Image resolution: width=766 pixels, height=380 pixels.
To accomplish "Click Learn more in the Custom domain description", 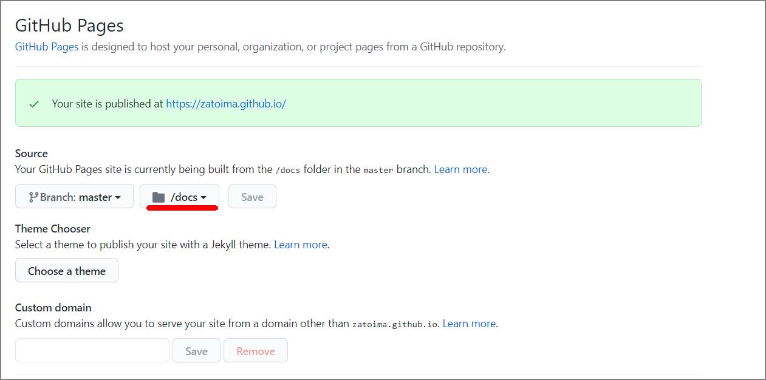I will [469, 324].
